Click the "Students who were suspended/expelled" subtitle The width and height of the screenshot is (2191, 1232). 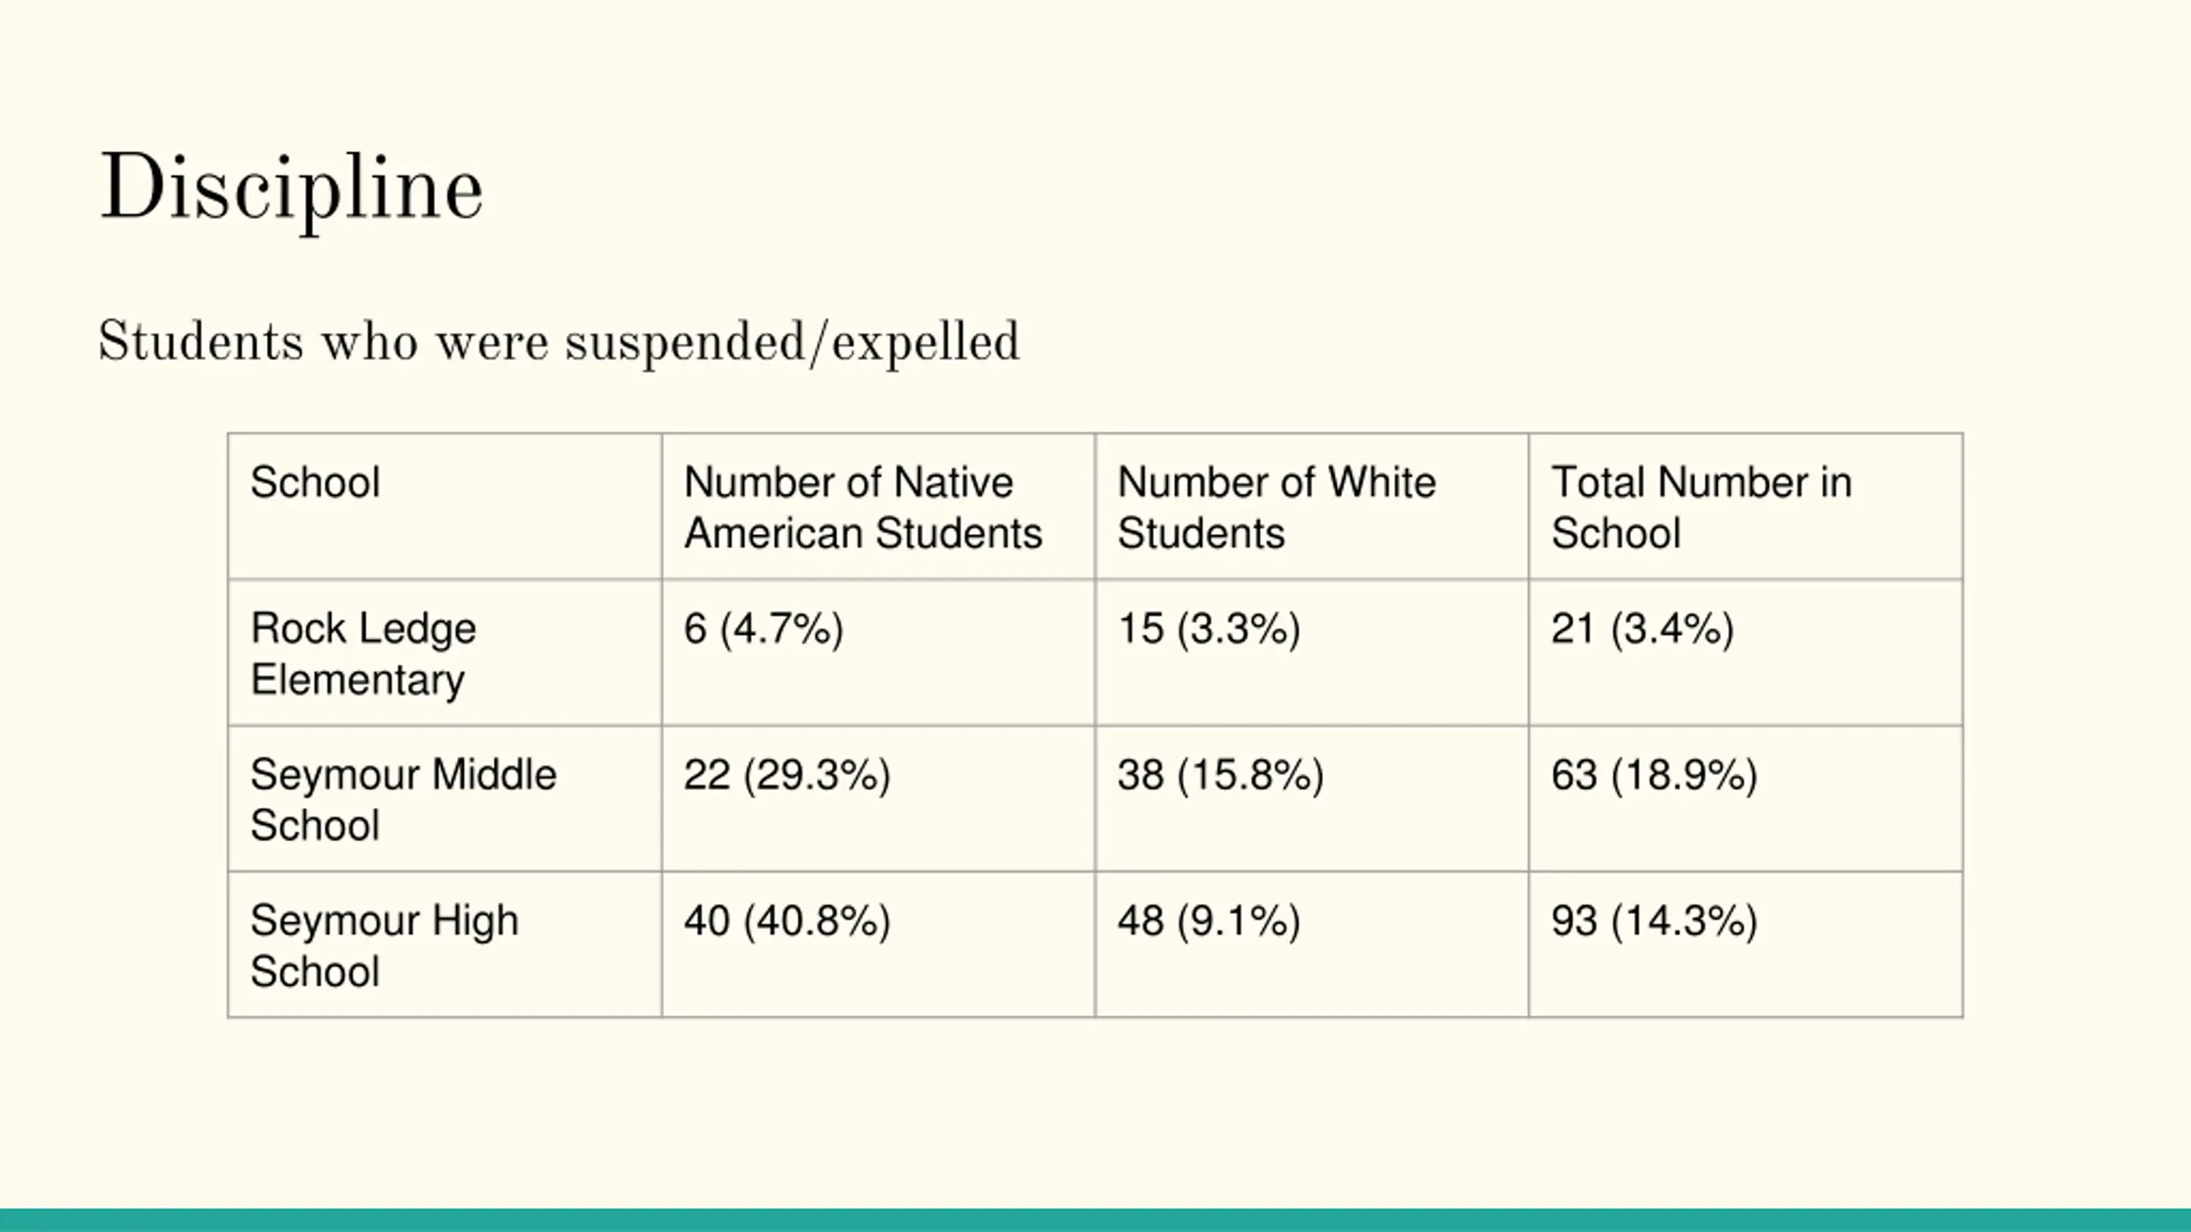(559, 342)
